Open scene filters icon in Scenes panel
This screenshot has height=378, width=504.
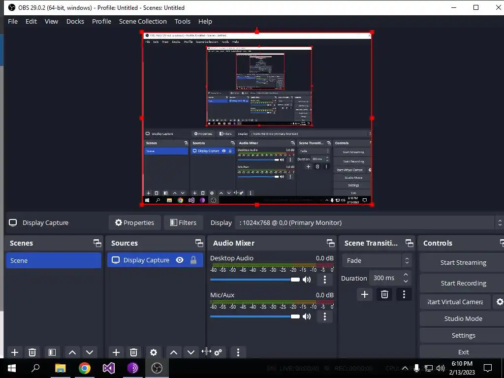pos(52,352)
